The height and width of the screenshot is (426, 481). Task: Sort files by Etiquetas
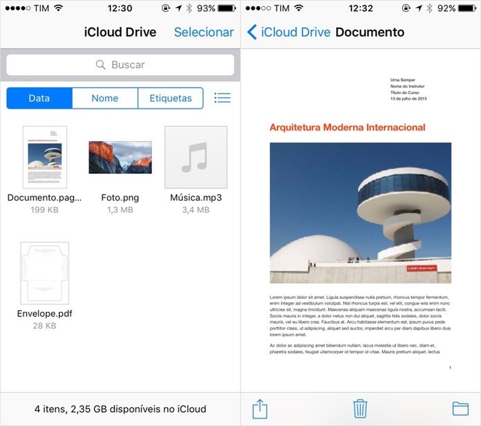[x=171, y=98]
